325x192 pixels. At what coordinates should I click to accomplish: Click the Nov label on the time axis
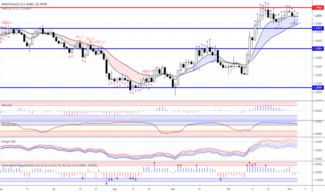[x=289, y=189]
